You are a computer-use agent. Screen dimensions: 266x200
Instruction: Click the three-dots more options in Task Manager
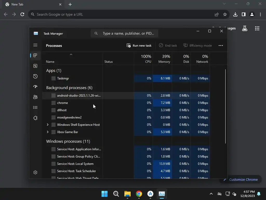tap(221, 45)
